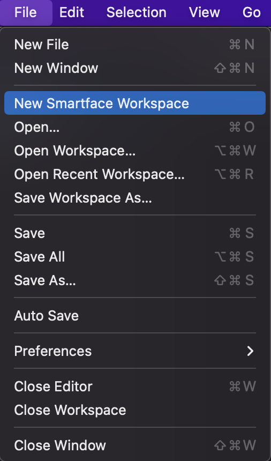Choose Close Workspace
The height and width of the screenshot is (461, 271).
pos(135,410)
